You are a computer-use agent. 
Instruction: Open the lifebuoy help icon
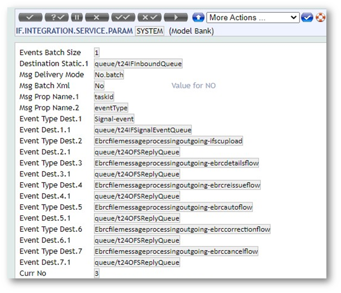click(320, 18)
